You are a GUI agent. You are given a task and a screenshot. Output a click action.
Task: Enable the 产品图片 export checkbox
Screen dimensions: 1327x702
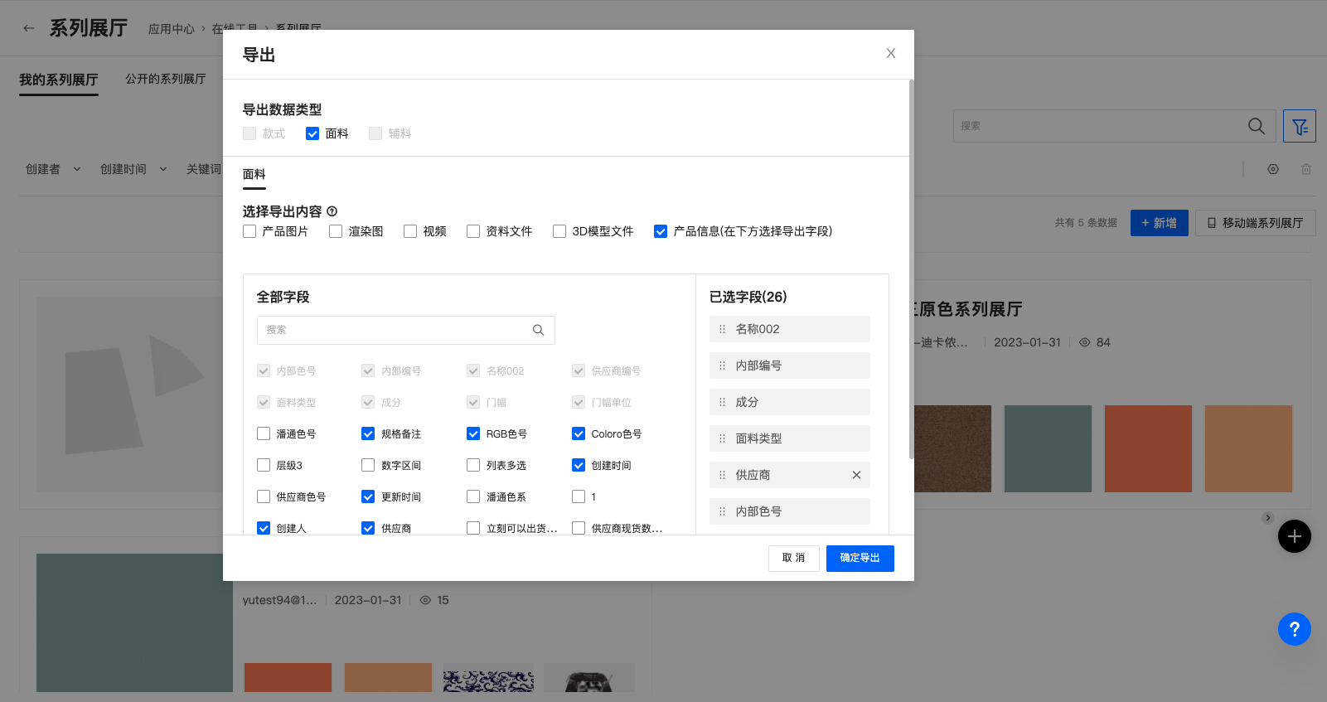(249, 231)
